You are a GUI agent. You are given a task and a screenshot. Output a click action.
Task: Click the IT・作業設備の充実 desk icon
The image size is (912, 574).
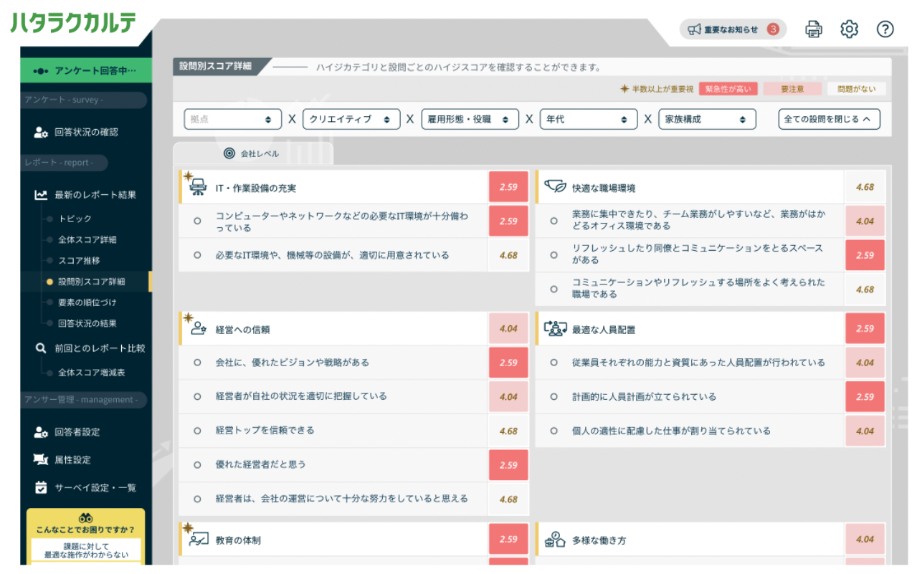198,187
